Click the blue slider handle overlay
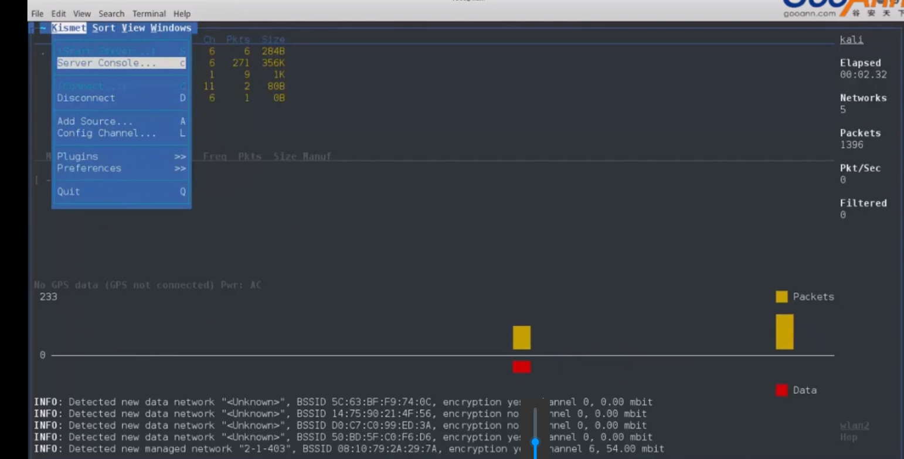This screenshot has height=459, width=904. coord(535,442)
